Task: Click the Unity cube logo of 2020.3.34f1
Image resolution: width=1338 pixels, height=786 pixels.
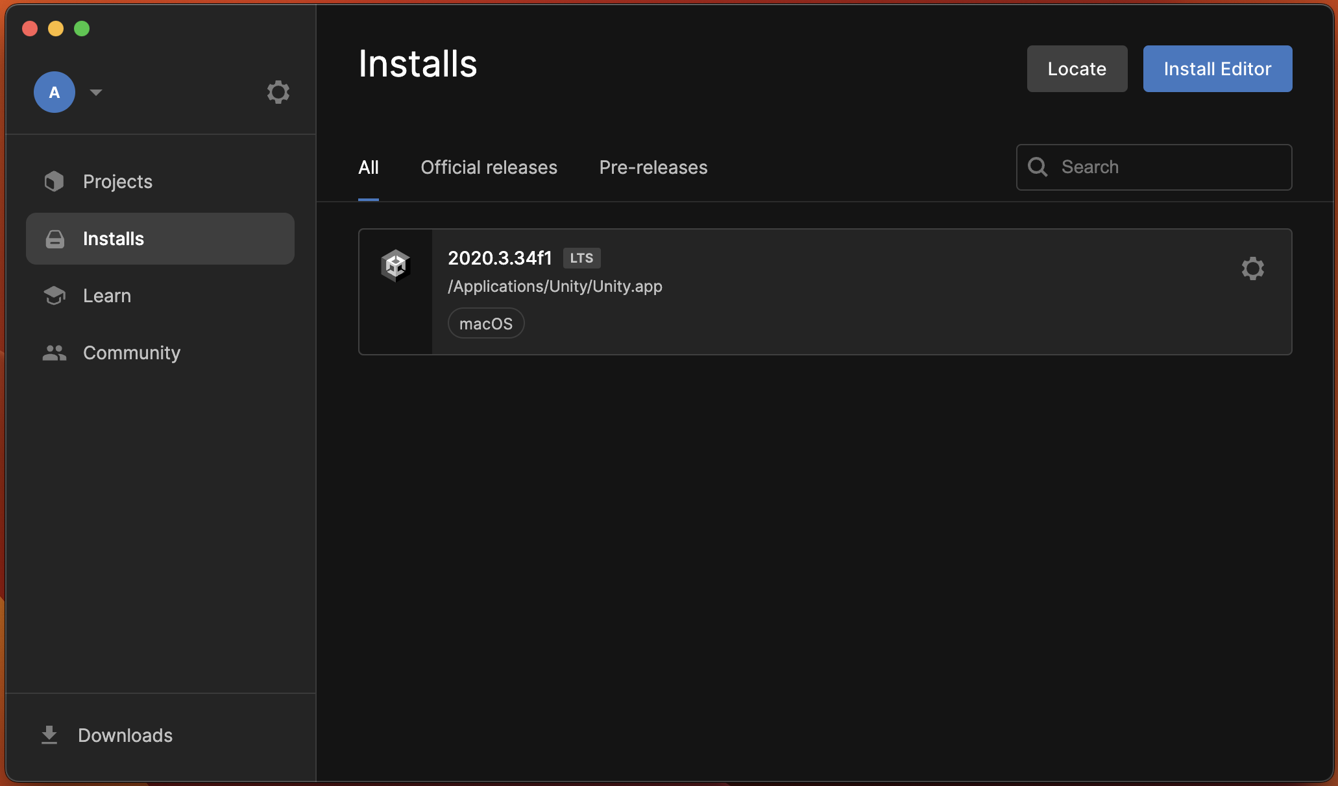Action: pos(395,266)
